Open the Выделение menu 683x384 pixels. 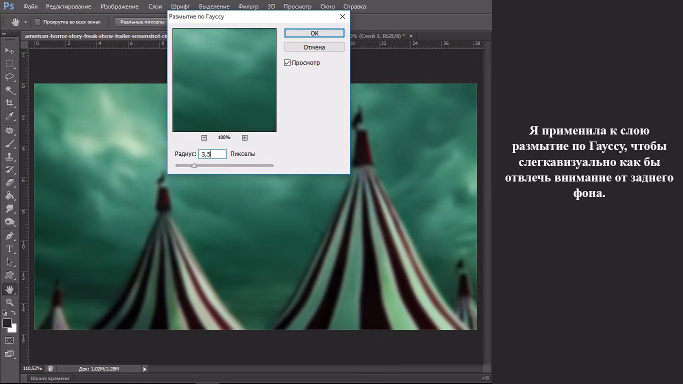[214, 6]
